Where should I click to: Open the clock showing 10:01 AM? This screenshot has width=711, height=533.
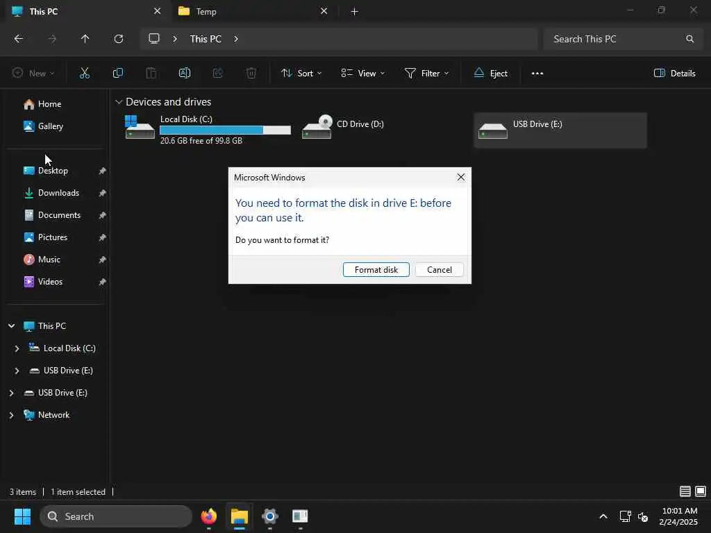(679, 516)
